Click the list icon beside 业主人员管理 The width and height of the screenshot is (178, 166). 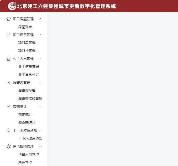pos(8,59)
